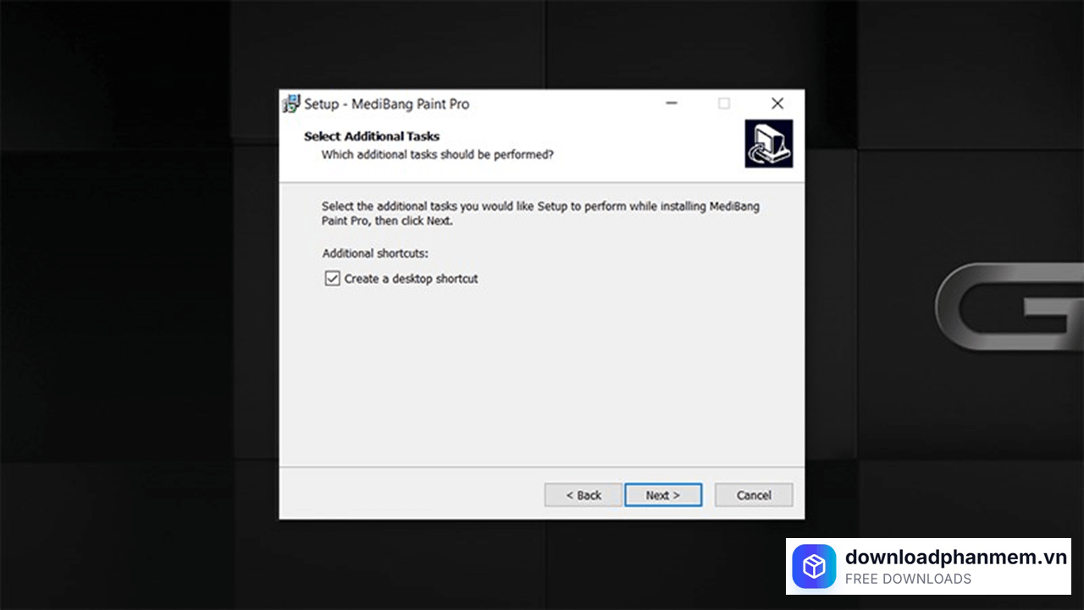The height and width of the screenshot is (610, 1084).
Task: Minimize the MediBang Paint Pro setup window
Action: click(672, 103)
